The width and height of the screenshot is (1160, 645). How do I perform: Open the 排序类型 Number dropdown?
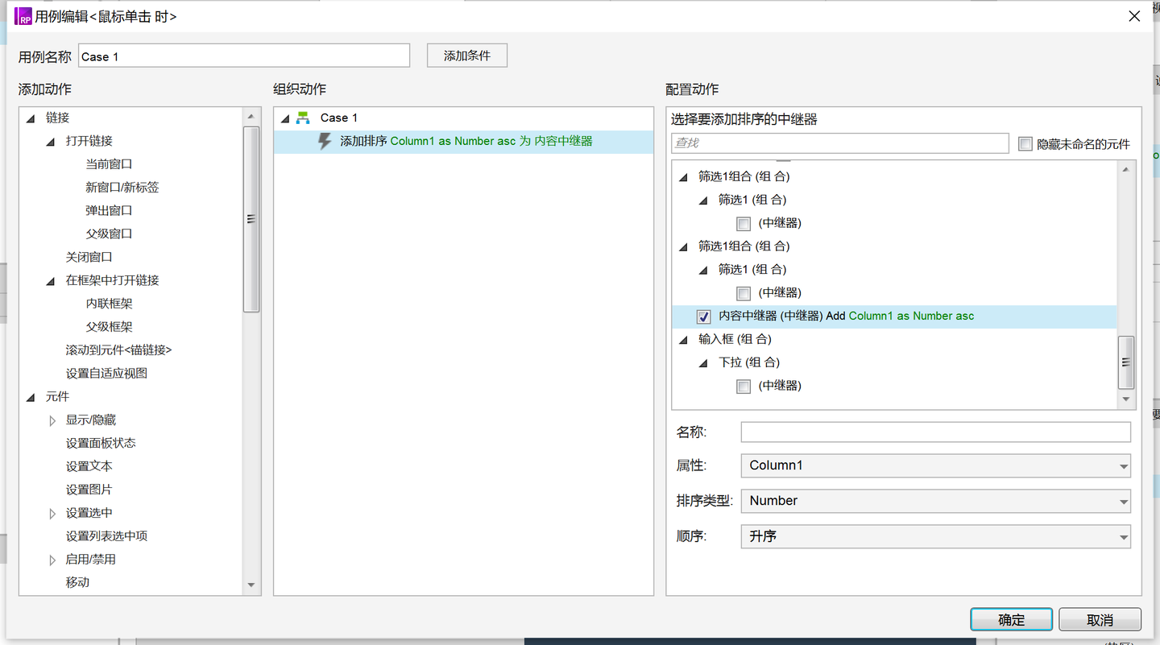(935, 501)
